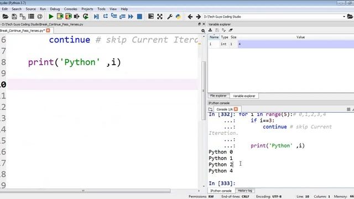
Task: Re-run the last script
Action: (x=86, y=17)
